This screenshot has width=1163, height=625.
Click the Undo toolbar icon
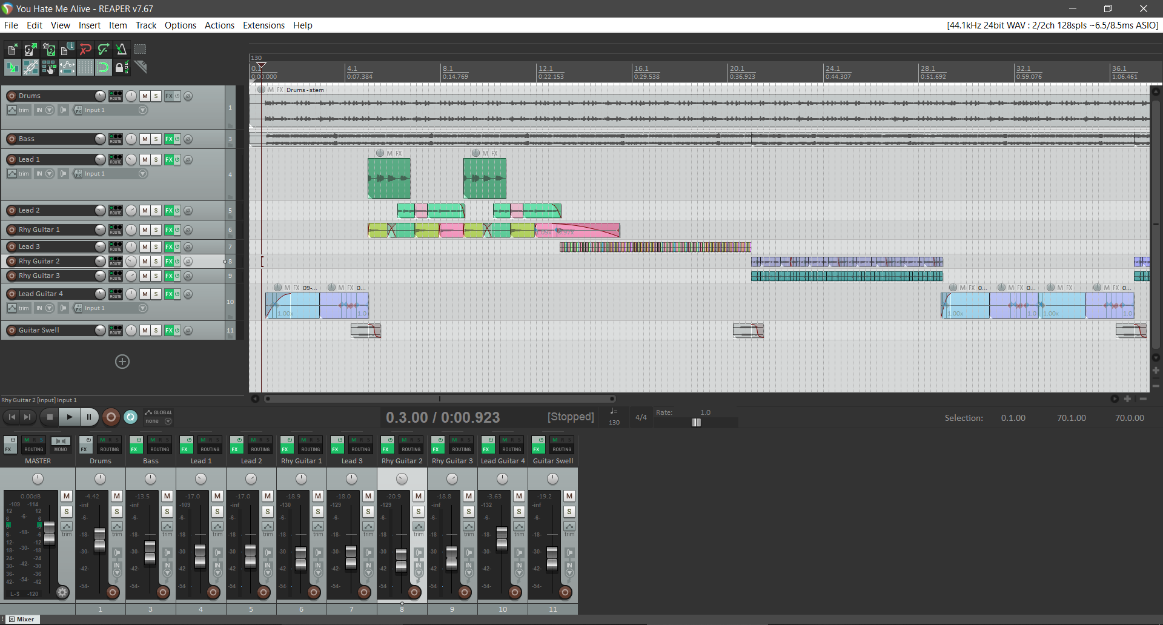(85, 50)
